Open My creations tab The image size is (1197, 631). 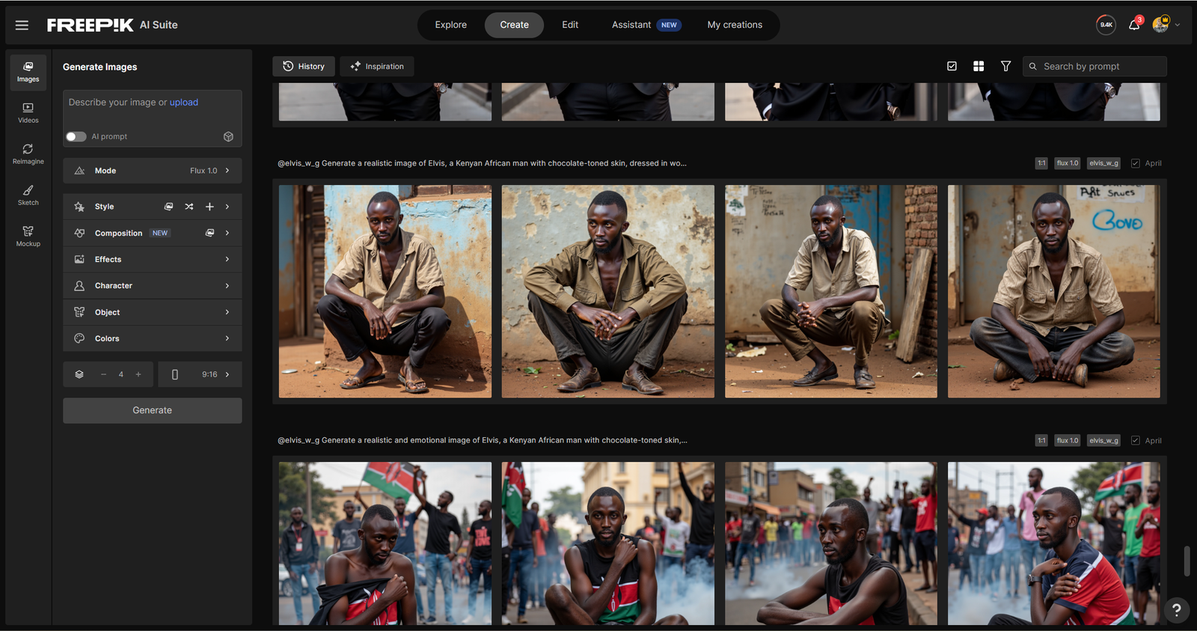[735, 25]
